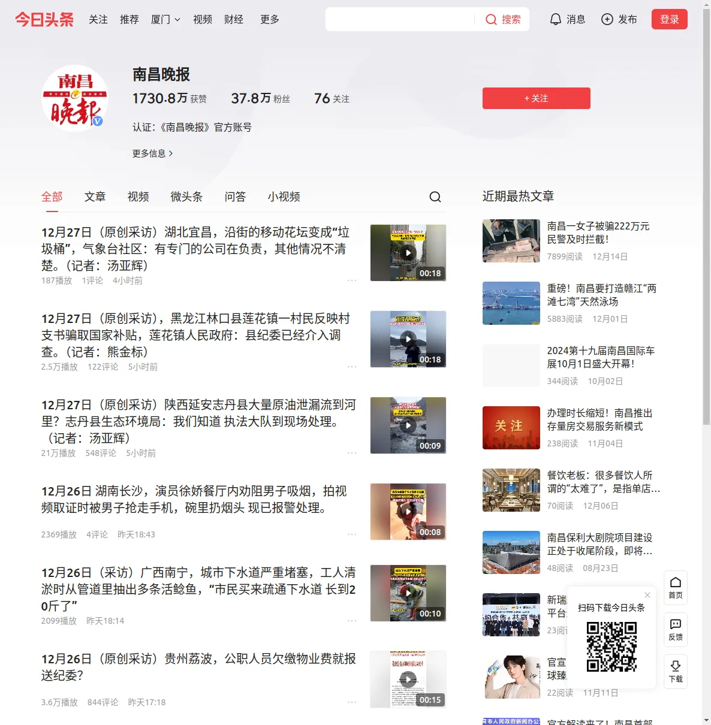Open article 南昌保利大剧院项目建设
Image resolution: width=711 pixels, height=725 pixels.
[x=600, y=544]
